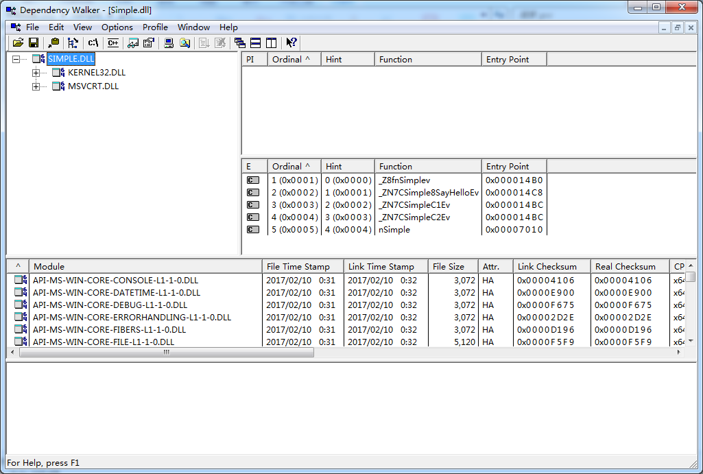Select KERNEL32.DLL in the module tree
This screenshot has width=703, height=474.
pyautogui.click(x=97, y=73)
